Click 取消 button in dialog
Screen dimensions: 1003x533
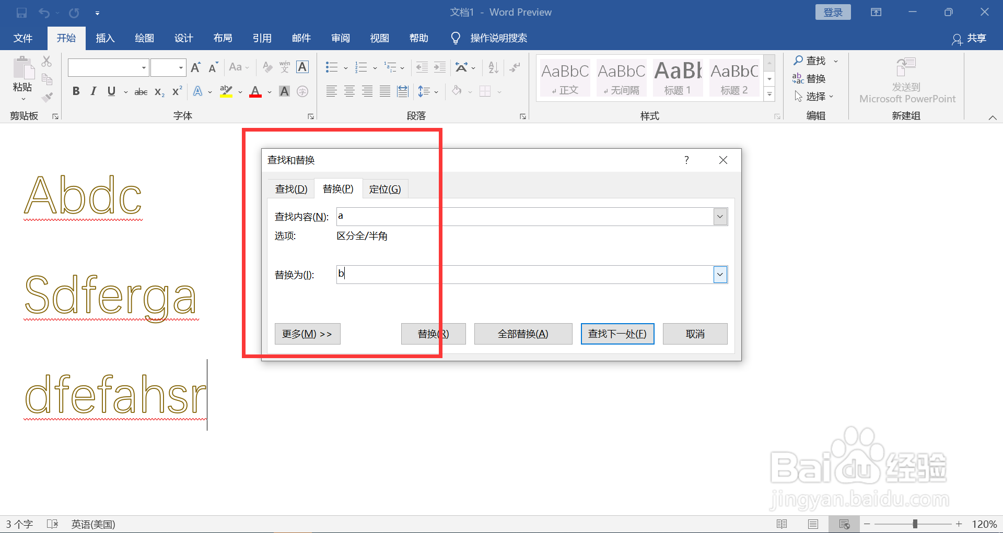coord(695,334)
